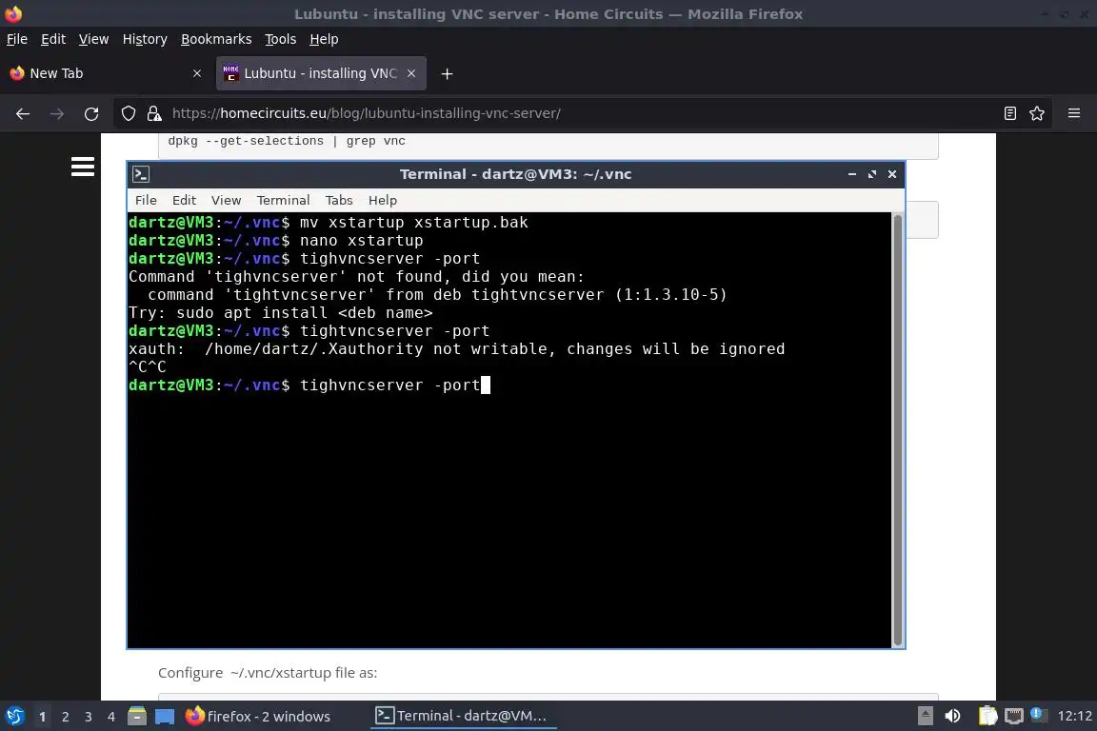This screenshot has height=731, width=1097.
Task: Bookmark this page with the star icon
Action: click(1037, 113)
